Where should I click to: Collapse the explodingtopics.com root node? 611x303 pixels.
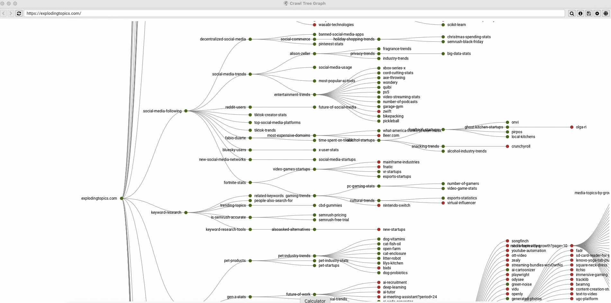pyautogui.click(x=121, y=198)
